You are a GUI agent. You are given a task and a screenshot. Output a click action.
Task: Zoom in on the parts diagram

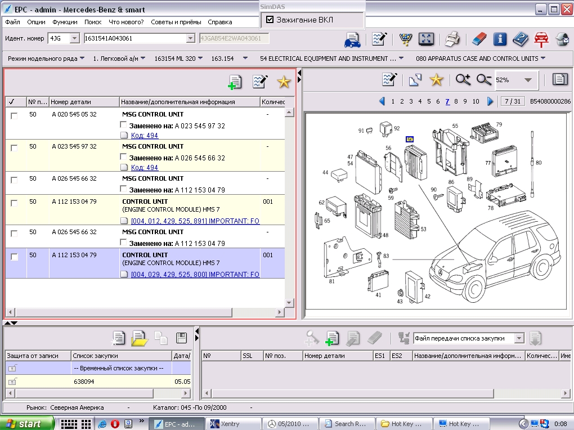pyautogui.click(x=463, y=79)
